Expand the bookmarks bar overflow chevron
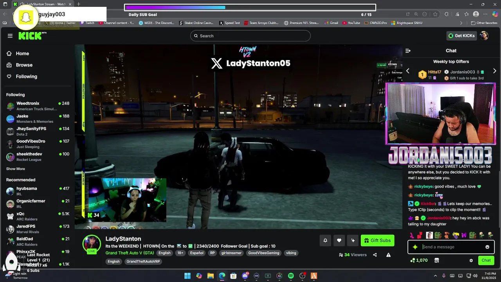The height and width of the screenshot is (282, 501). click(x=461, y=23)
